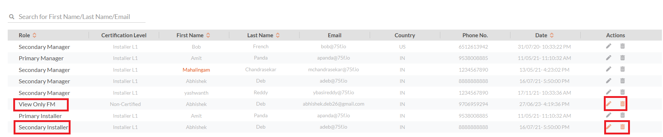Sort the table by Role
The image size is (663, 137).
(x=35, y=35)
